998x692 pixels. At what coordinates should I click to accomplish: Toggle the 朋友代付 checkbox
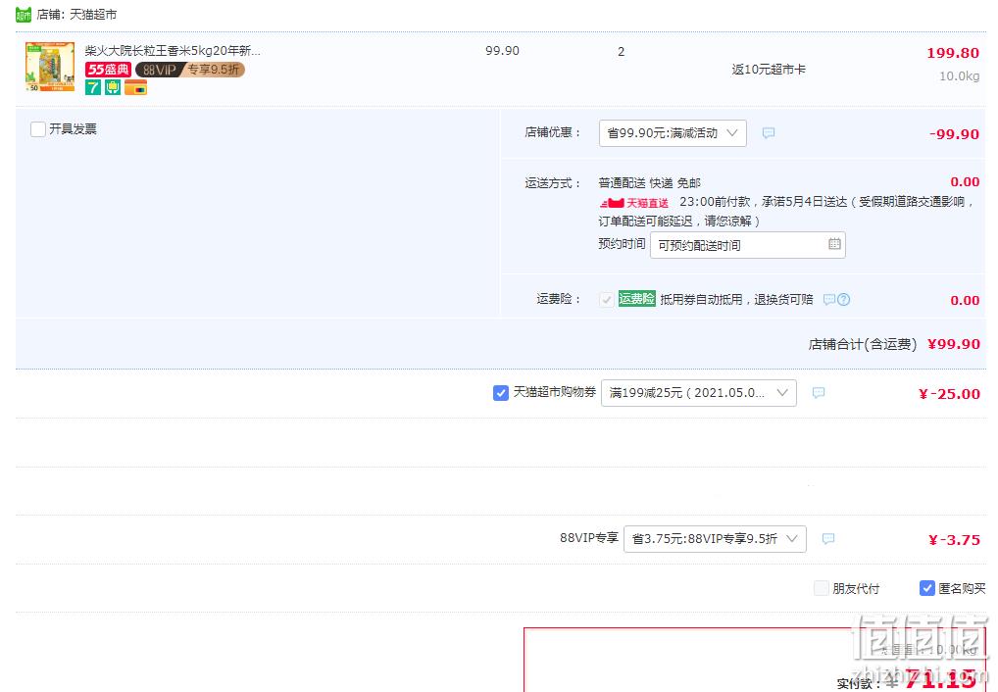pyautogui.click(x=822, y=588)
